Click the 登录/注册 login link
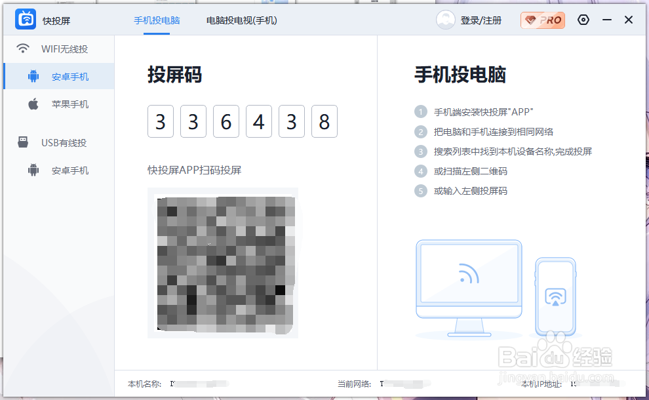 [481, 20]
